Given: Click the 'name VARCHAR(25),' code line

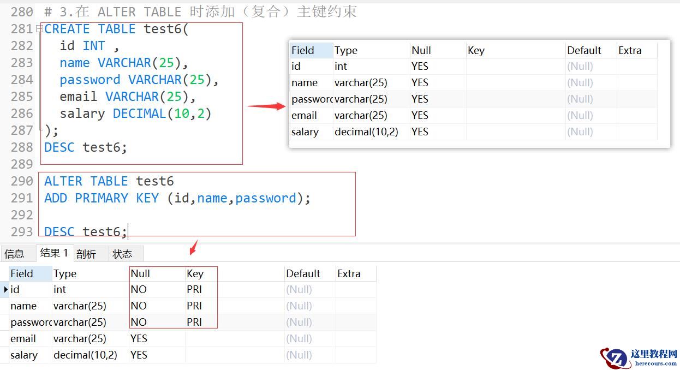Looking at the screenshot, I should (x=124, y=63).
